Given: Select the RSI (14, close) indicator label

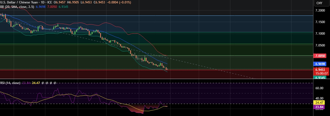Looking at the screenshot, I should click(x=10, y=83).
